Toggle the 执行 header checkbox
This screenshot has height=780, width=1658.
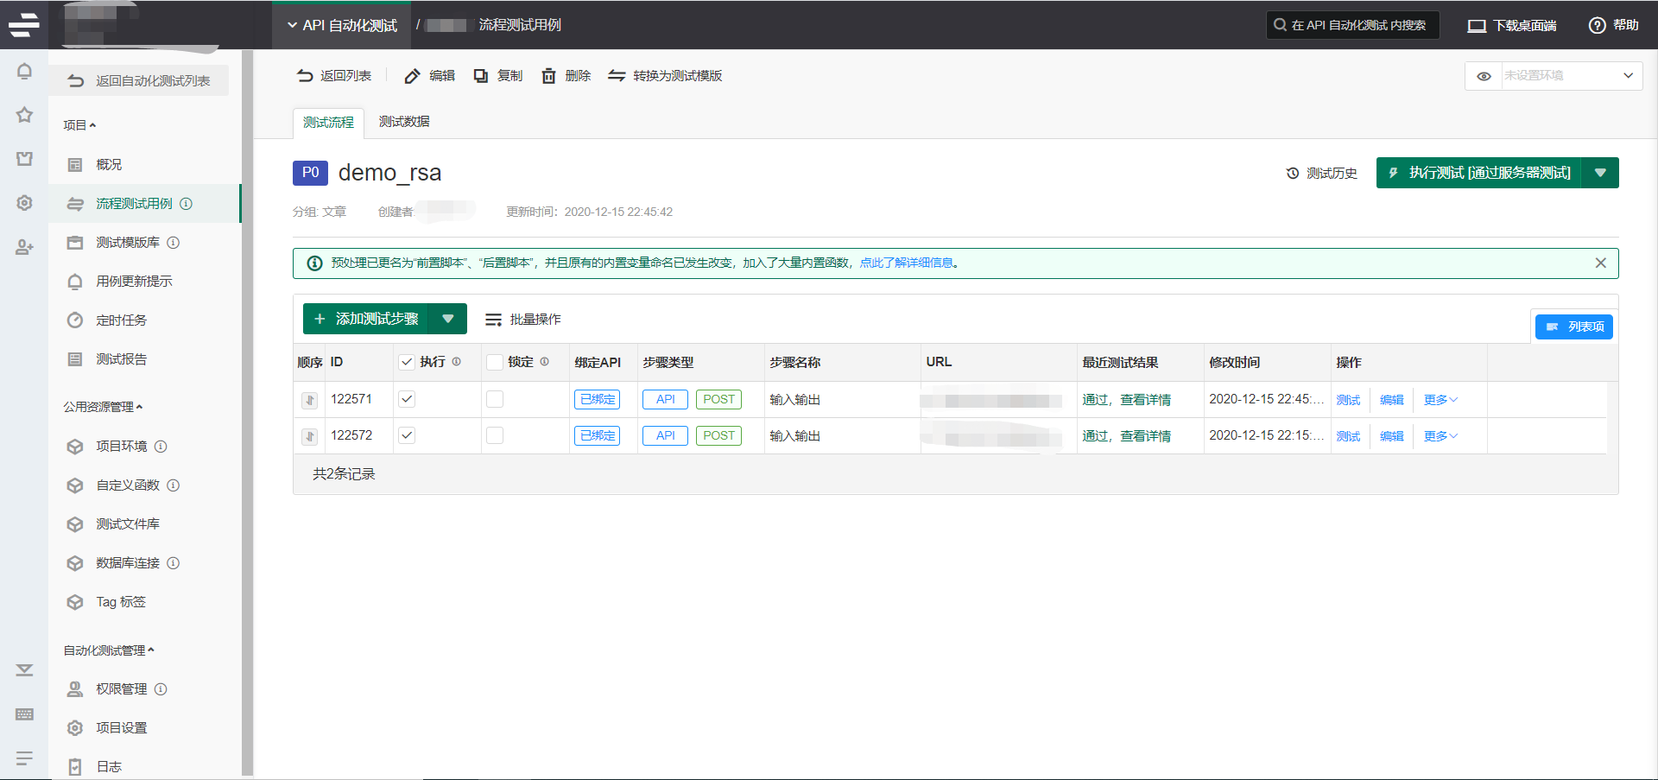click(407, 362)
